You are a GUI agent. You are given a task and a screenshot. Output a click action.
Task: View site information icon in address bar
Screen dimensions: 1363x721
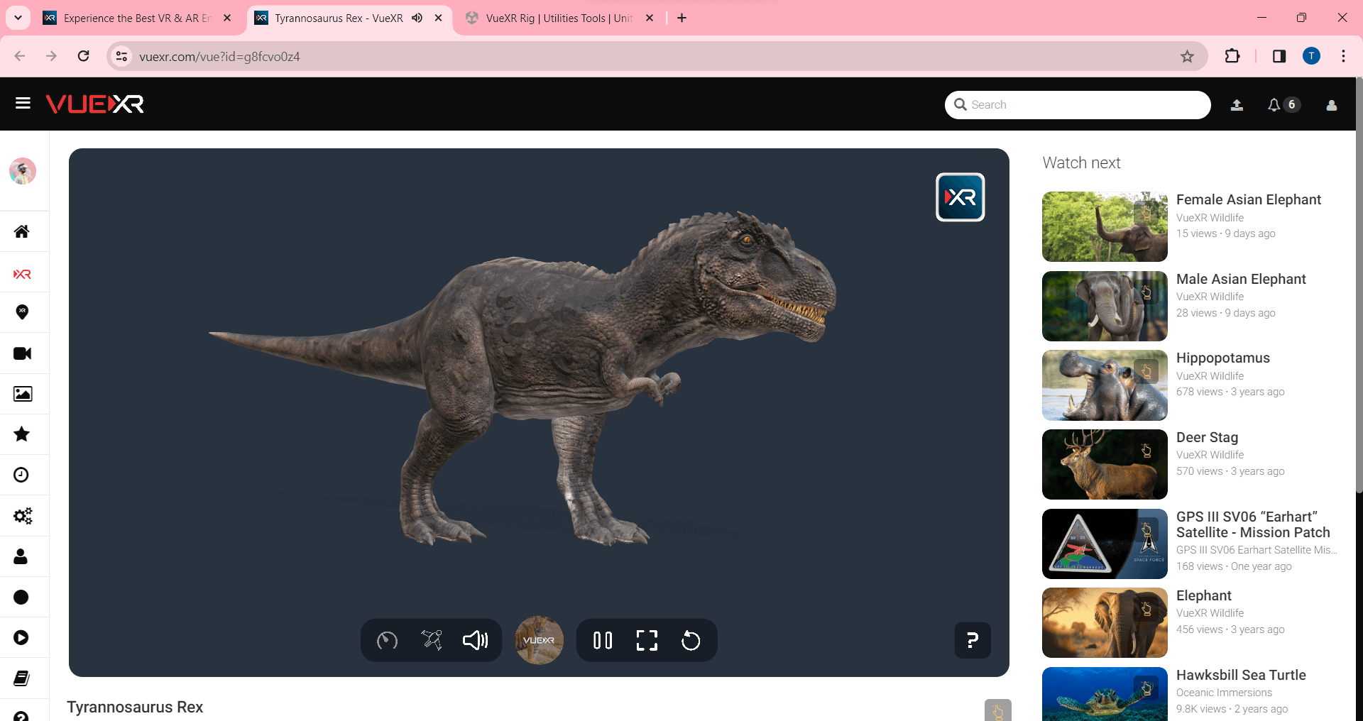[x=122, y=56]
